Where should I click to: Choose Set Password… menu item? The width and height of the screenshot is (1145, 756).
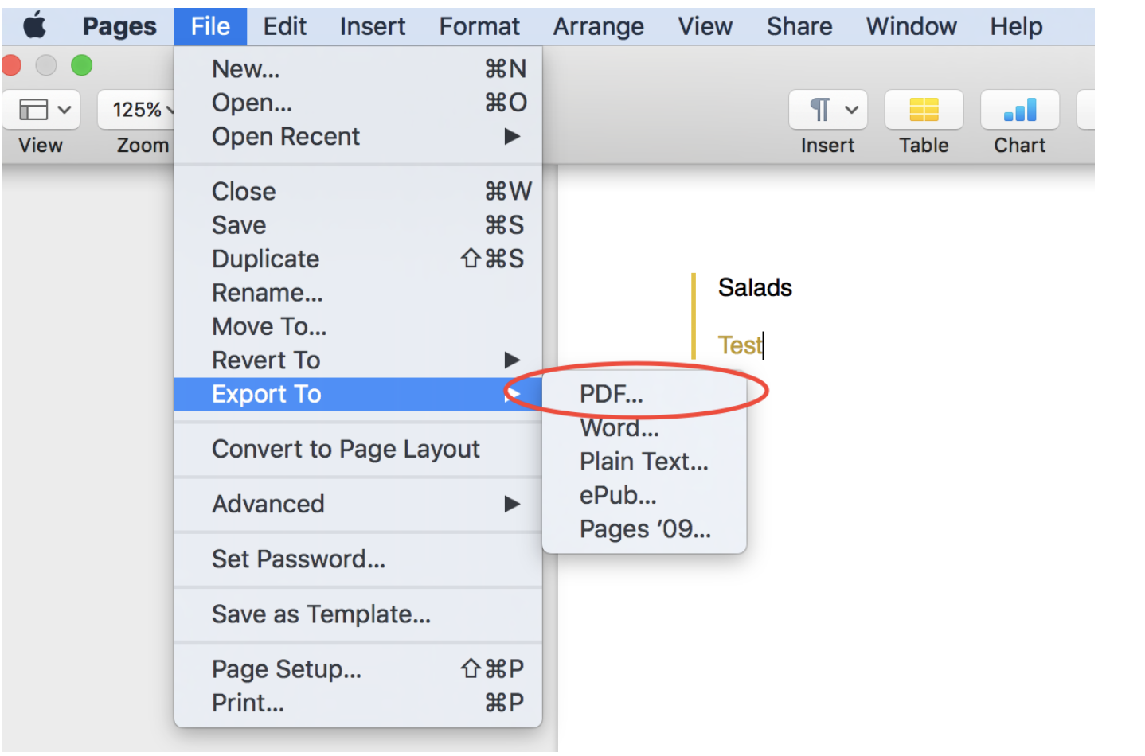(x=358, y=559)
